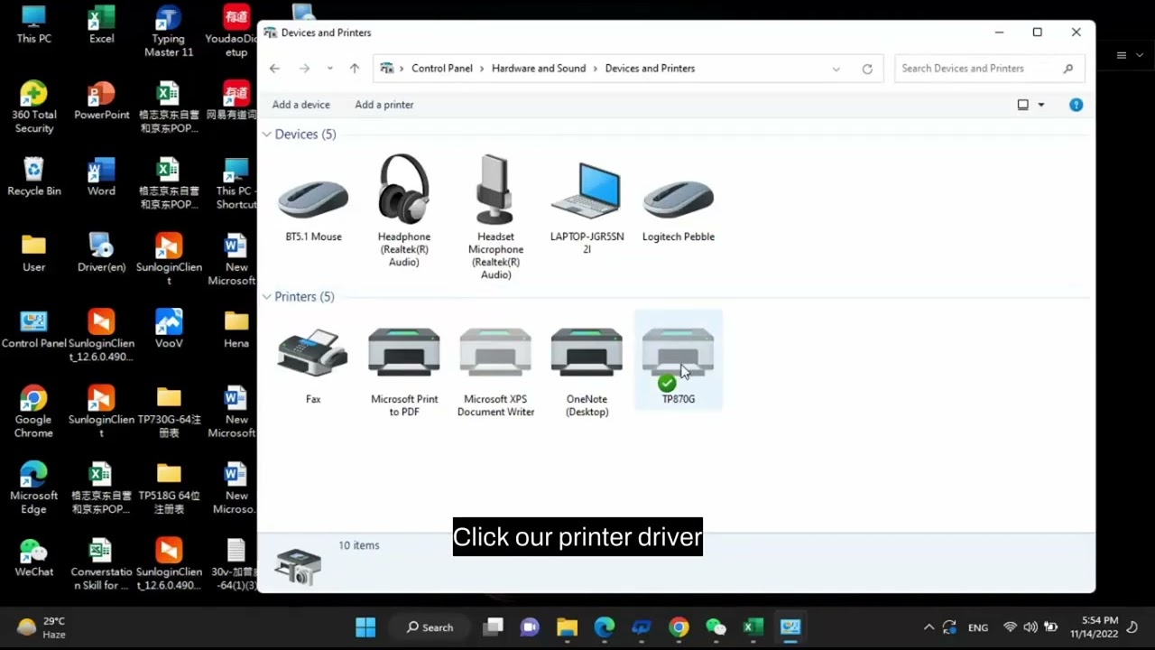Open the weather widget showing 29°C Haze
The image size is (1155, 650).
(x=42, y=627)
